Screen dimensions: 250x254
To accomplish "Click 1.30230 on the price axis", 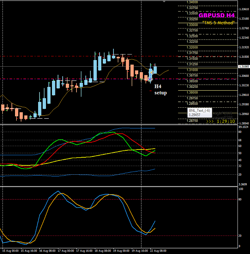I will coord(244,85).
